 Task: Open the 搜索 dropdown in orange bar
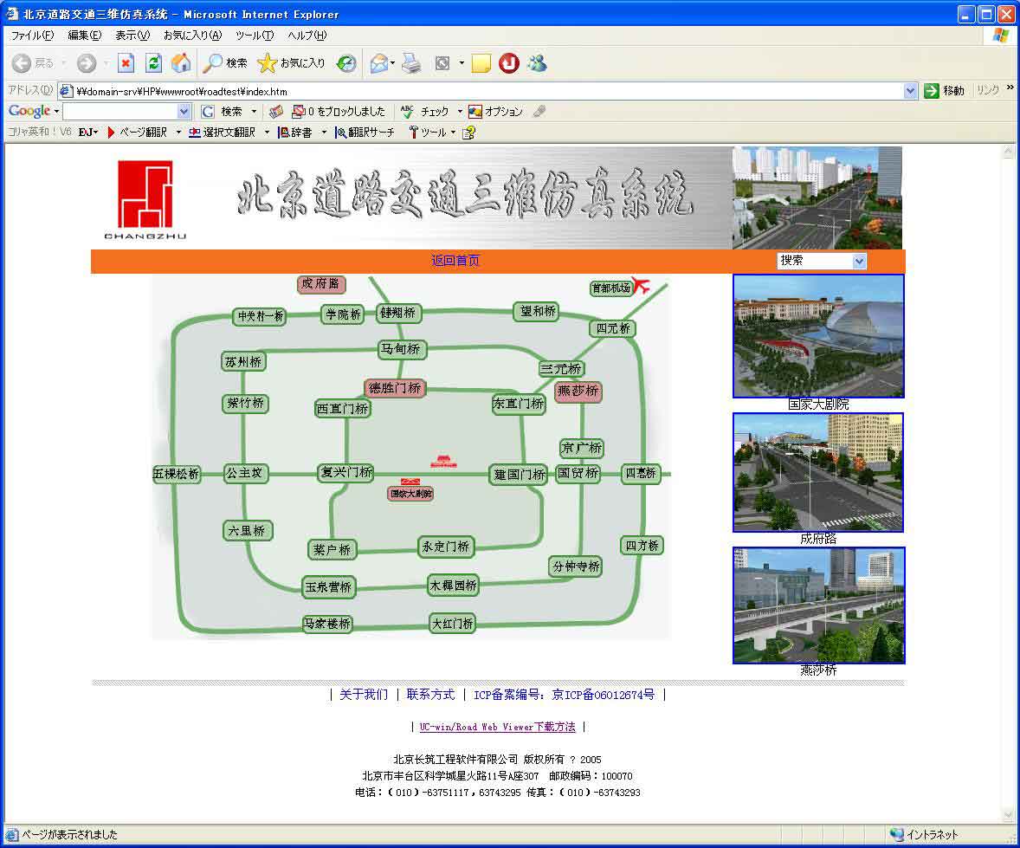823,261
